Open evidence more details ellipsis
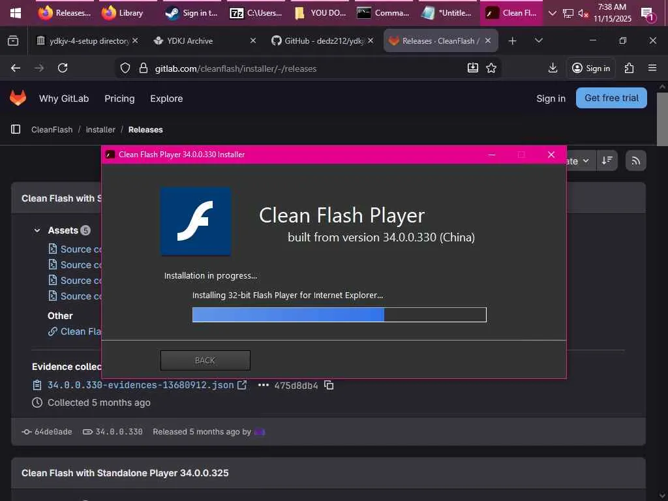This screenshot has height=501, width=668. (x=264, y=385)
